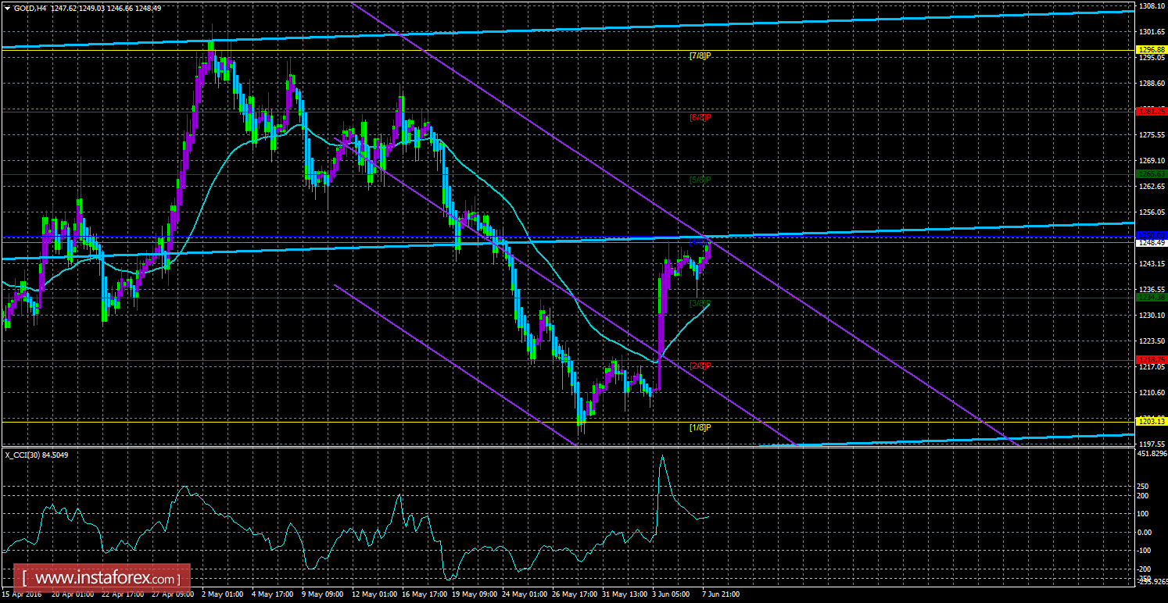1168x603 pixels.
Task: Click the 1256.05 price axis value
Action: 1152,212
